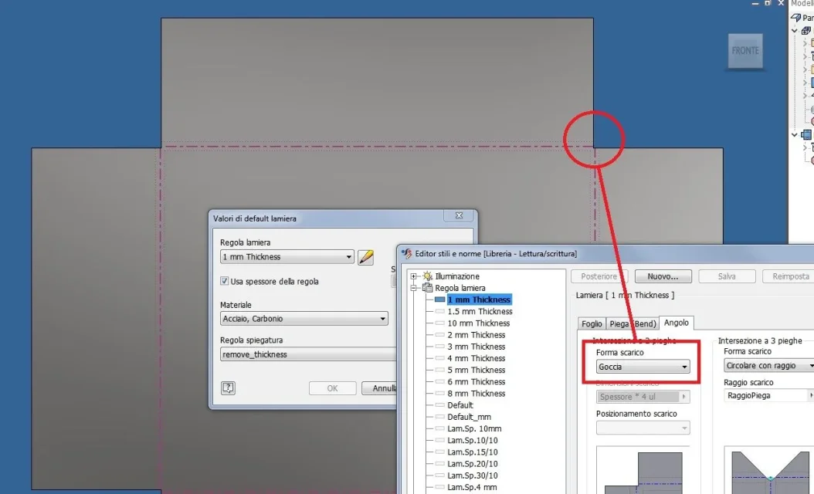
Task: Click the arrow beside Spessore * 4 ul field
Action: coord(684,397)
